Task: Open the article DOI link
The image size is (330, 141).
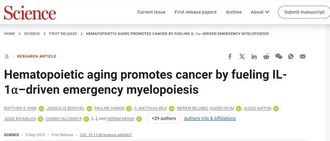Action: point(106,135)
